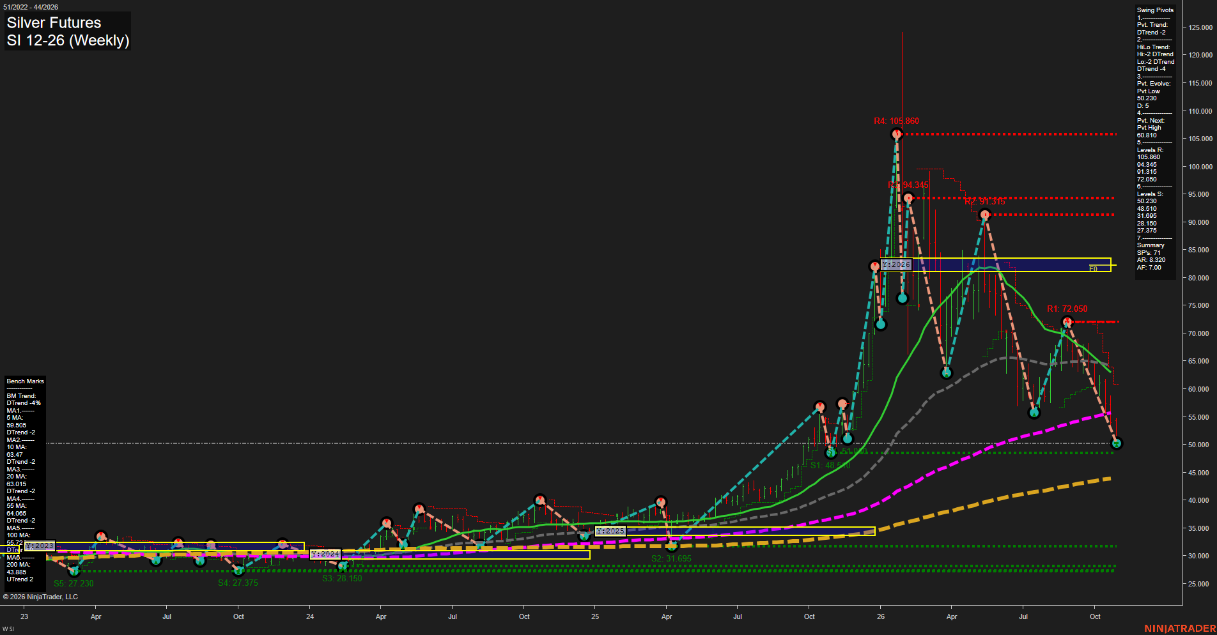Image resolution: width=1217 pixels, height=635 pixels.
Task: Click the S5: 27.230 support label
Action: 74,583
